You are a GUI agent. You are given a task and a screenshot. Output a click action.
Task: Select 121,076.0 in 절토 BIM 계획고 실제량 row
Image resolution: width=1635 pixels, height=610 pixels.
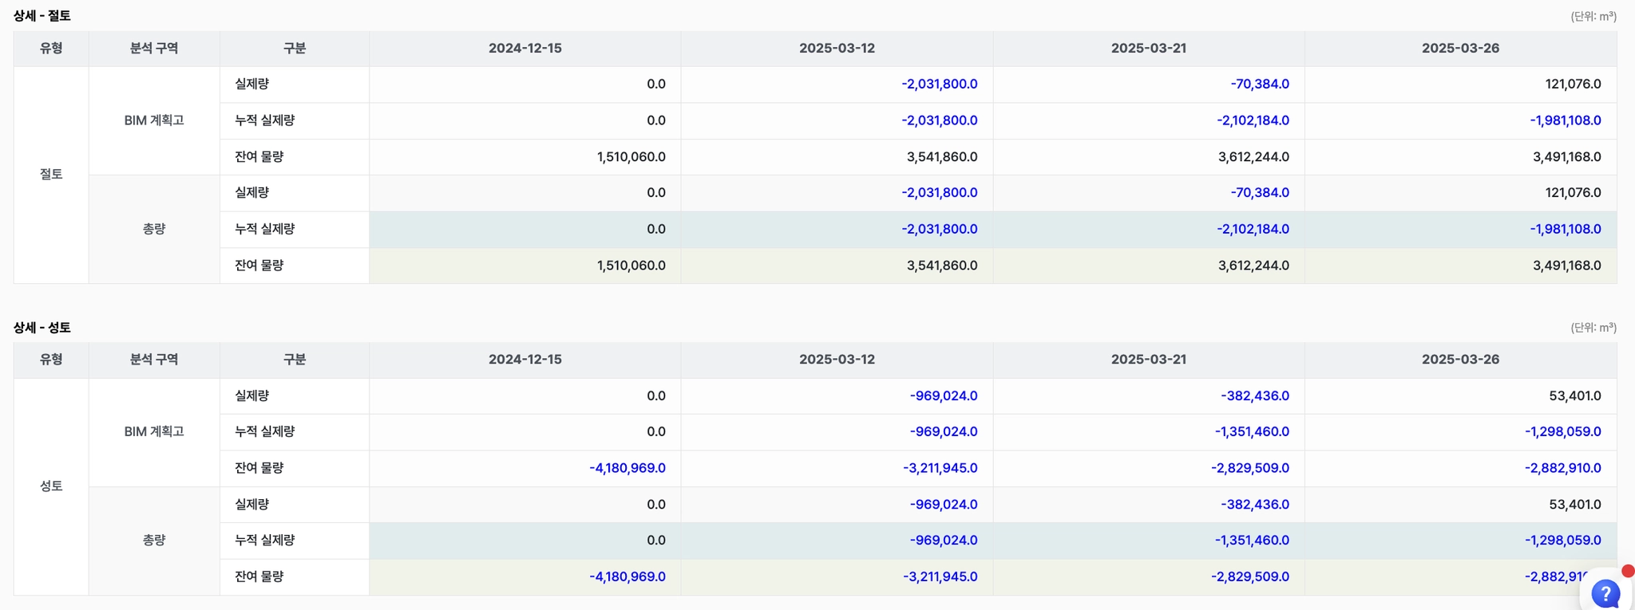1573,84
